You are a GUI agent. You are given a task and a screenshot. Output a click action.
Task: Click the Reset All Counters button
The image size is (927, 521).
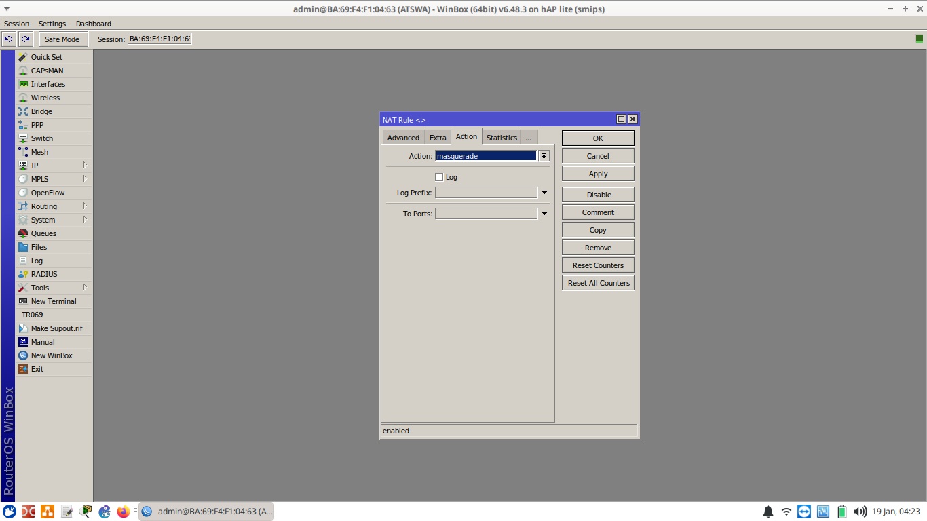[598, 283]
